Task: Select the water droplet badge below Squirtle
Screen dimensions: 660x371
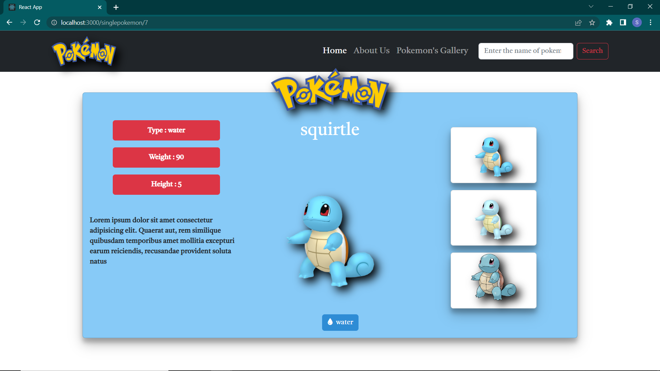Action: [340, 322]
